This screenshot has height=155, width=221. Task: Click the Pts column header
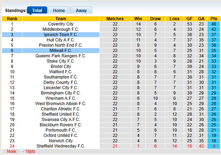(214, 19)
